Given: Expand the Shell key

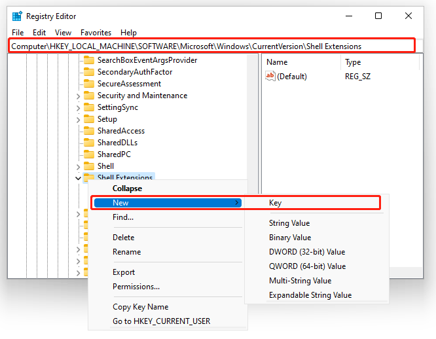Looking at the screenshot, I should pos(78,167).
